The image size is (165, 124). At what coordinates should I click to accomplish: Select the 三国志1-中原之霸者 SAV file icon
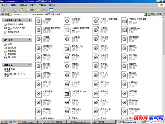click(124, 21)
